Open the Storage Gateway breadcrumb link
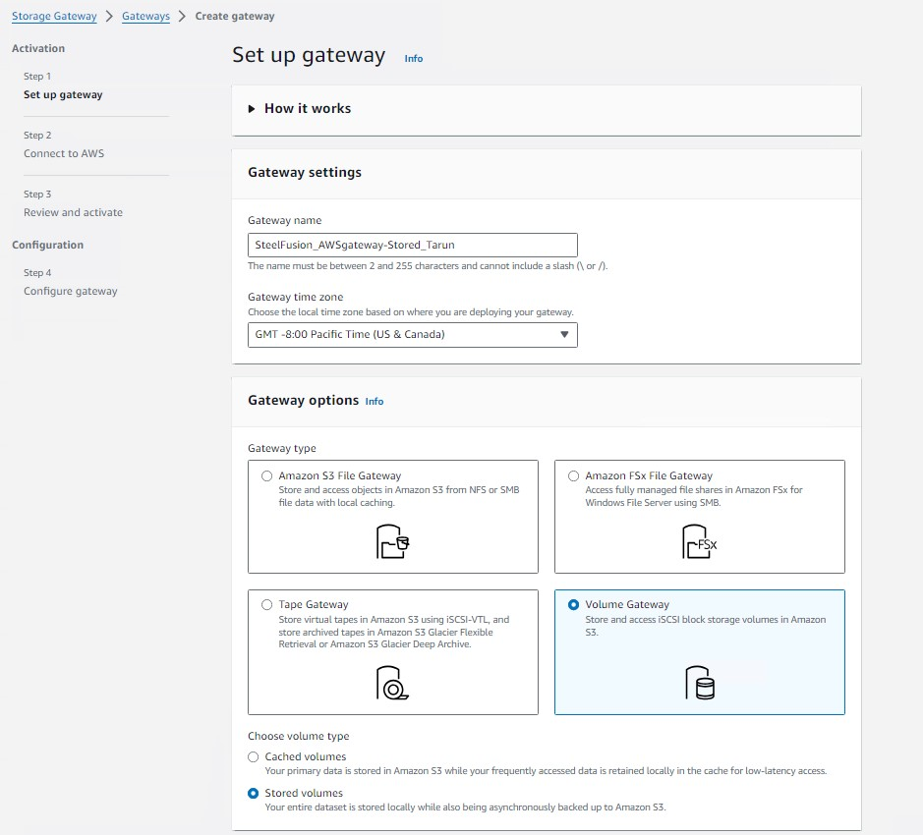The height and width of the screenshot is (835, 923). (x=54, y=16)
